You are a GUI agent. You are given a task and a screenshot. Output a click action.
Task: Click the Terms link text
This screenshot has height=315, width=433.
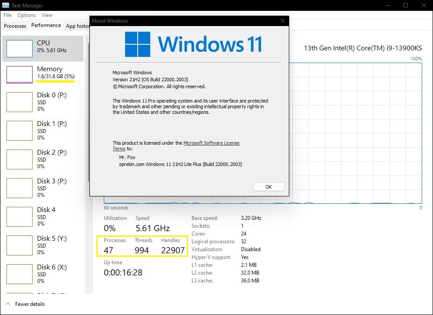coord(119,149)
